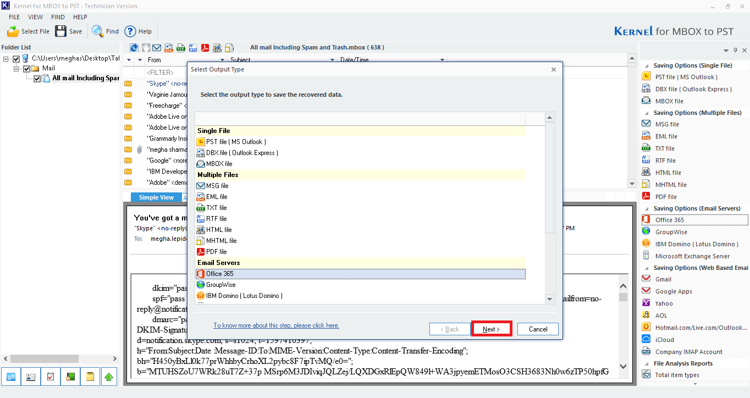
Task: Switch to the Simple View tab
Action: point(156,197)
